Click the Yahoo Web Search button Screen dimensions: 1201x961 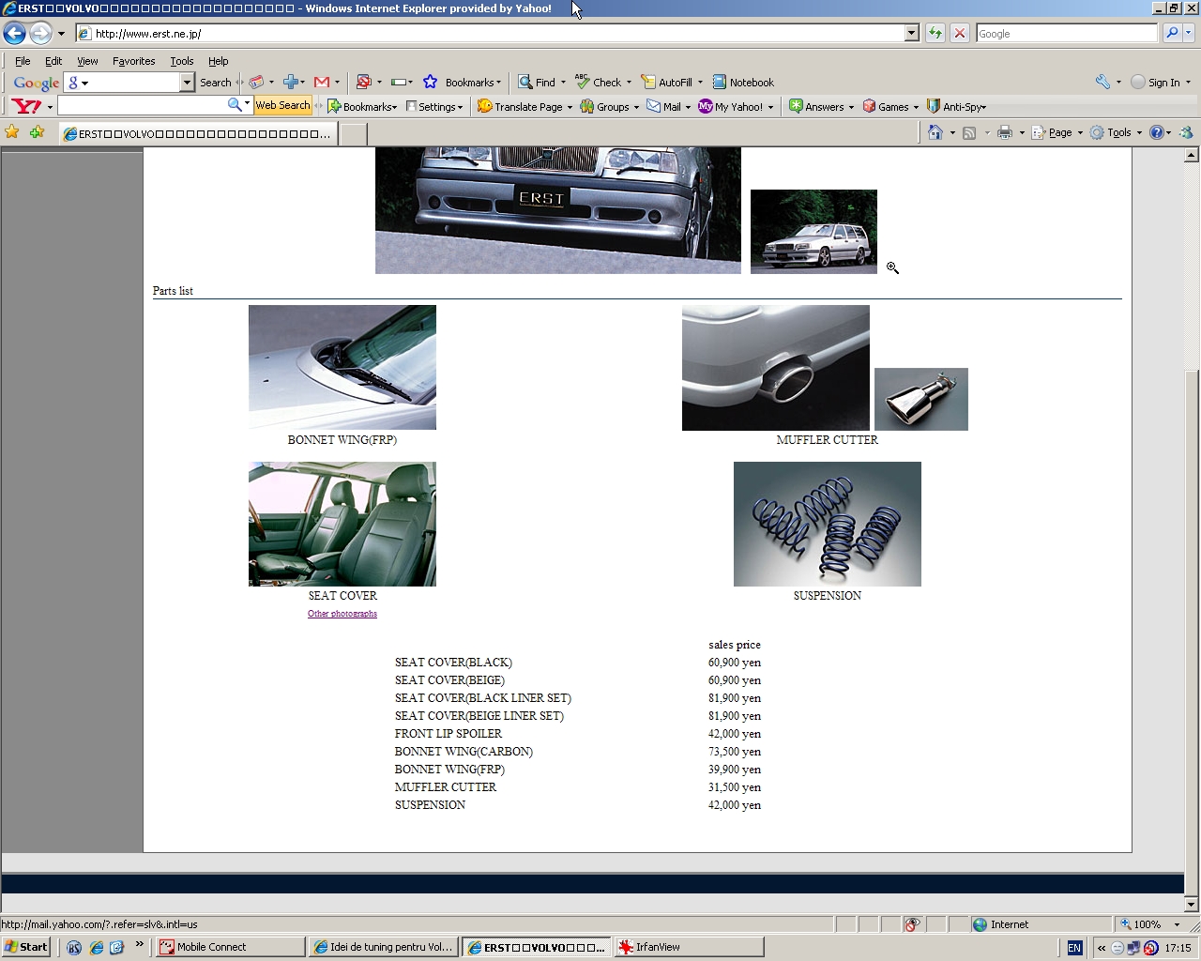(282, 106)
